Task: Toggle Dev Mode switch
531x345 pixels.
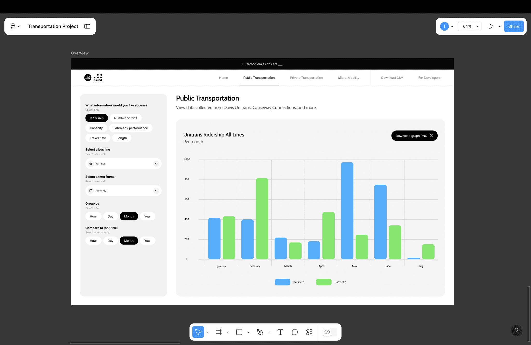Action: tap(330, 332)
